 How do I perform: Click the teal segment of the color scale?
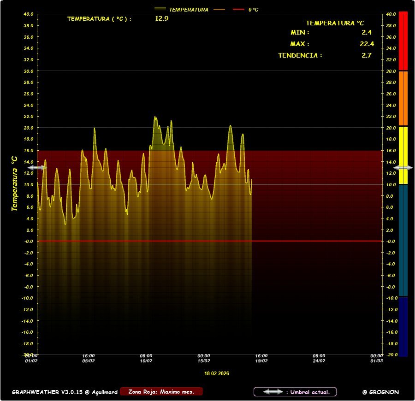coord(403,240)
